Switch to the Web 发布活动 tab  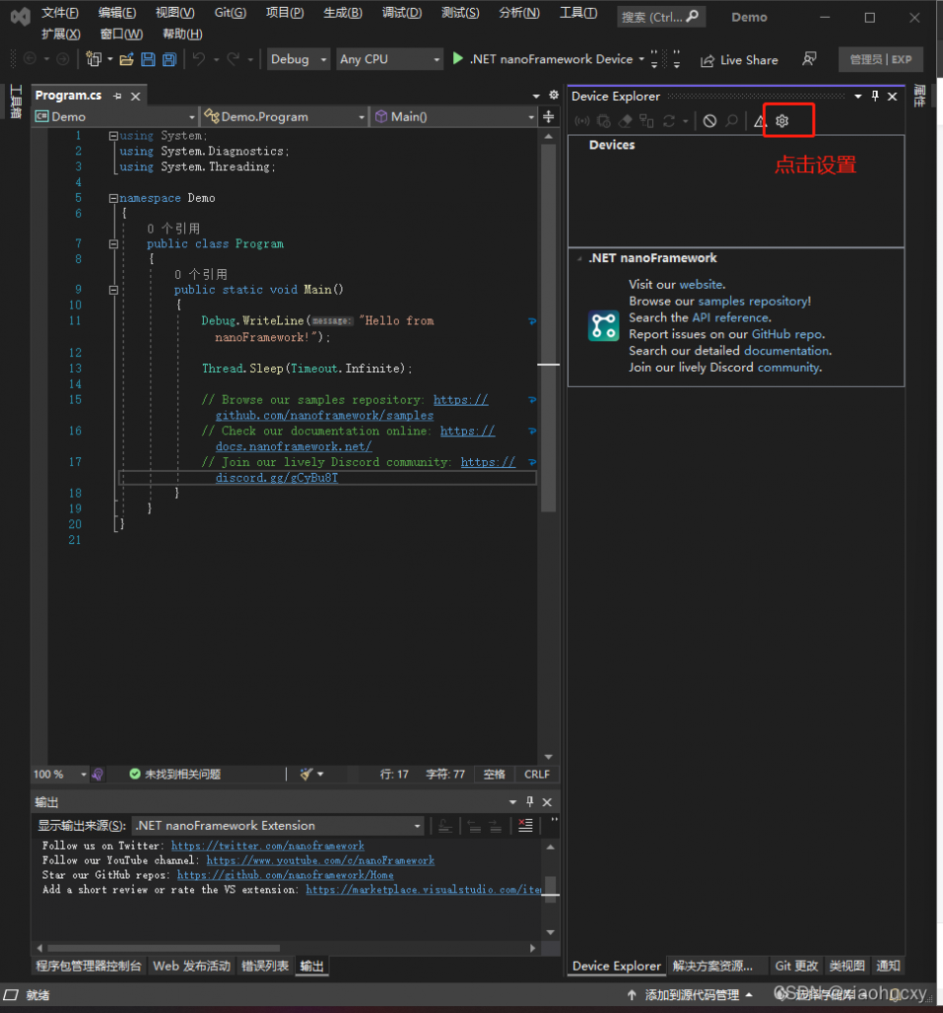(x=191, y=966)
